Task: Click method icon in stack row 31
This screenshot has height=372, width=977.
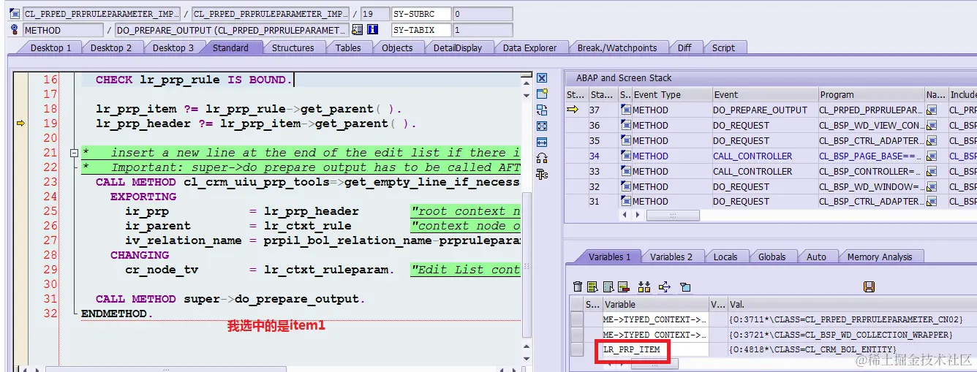Action: (626, 202)
